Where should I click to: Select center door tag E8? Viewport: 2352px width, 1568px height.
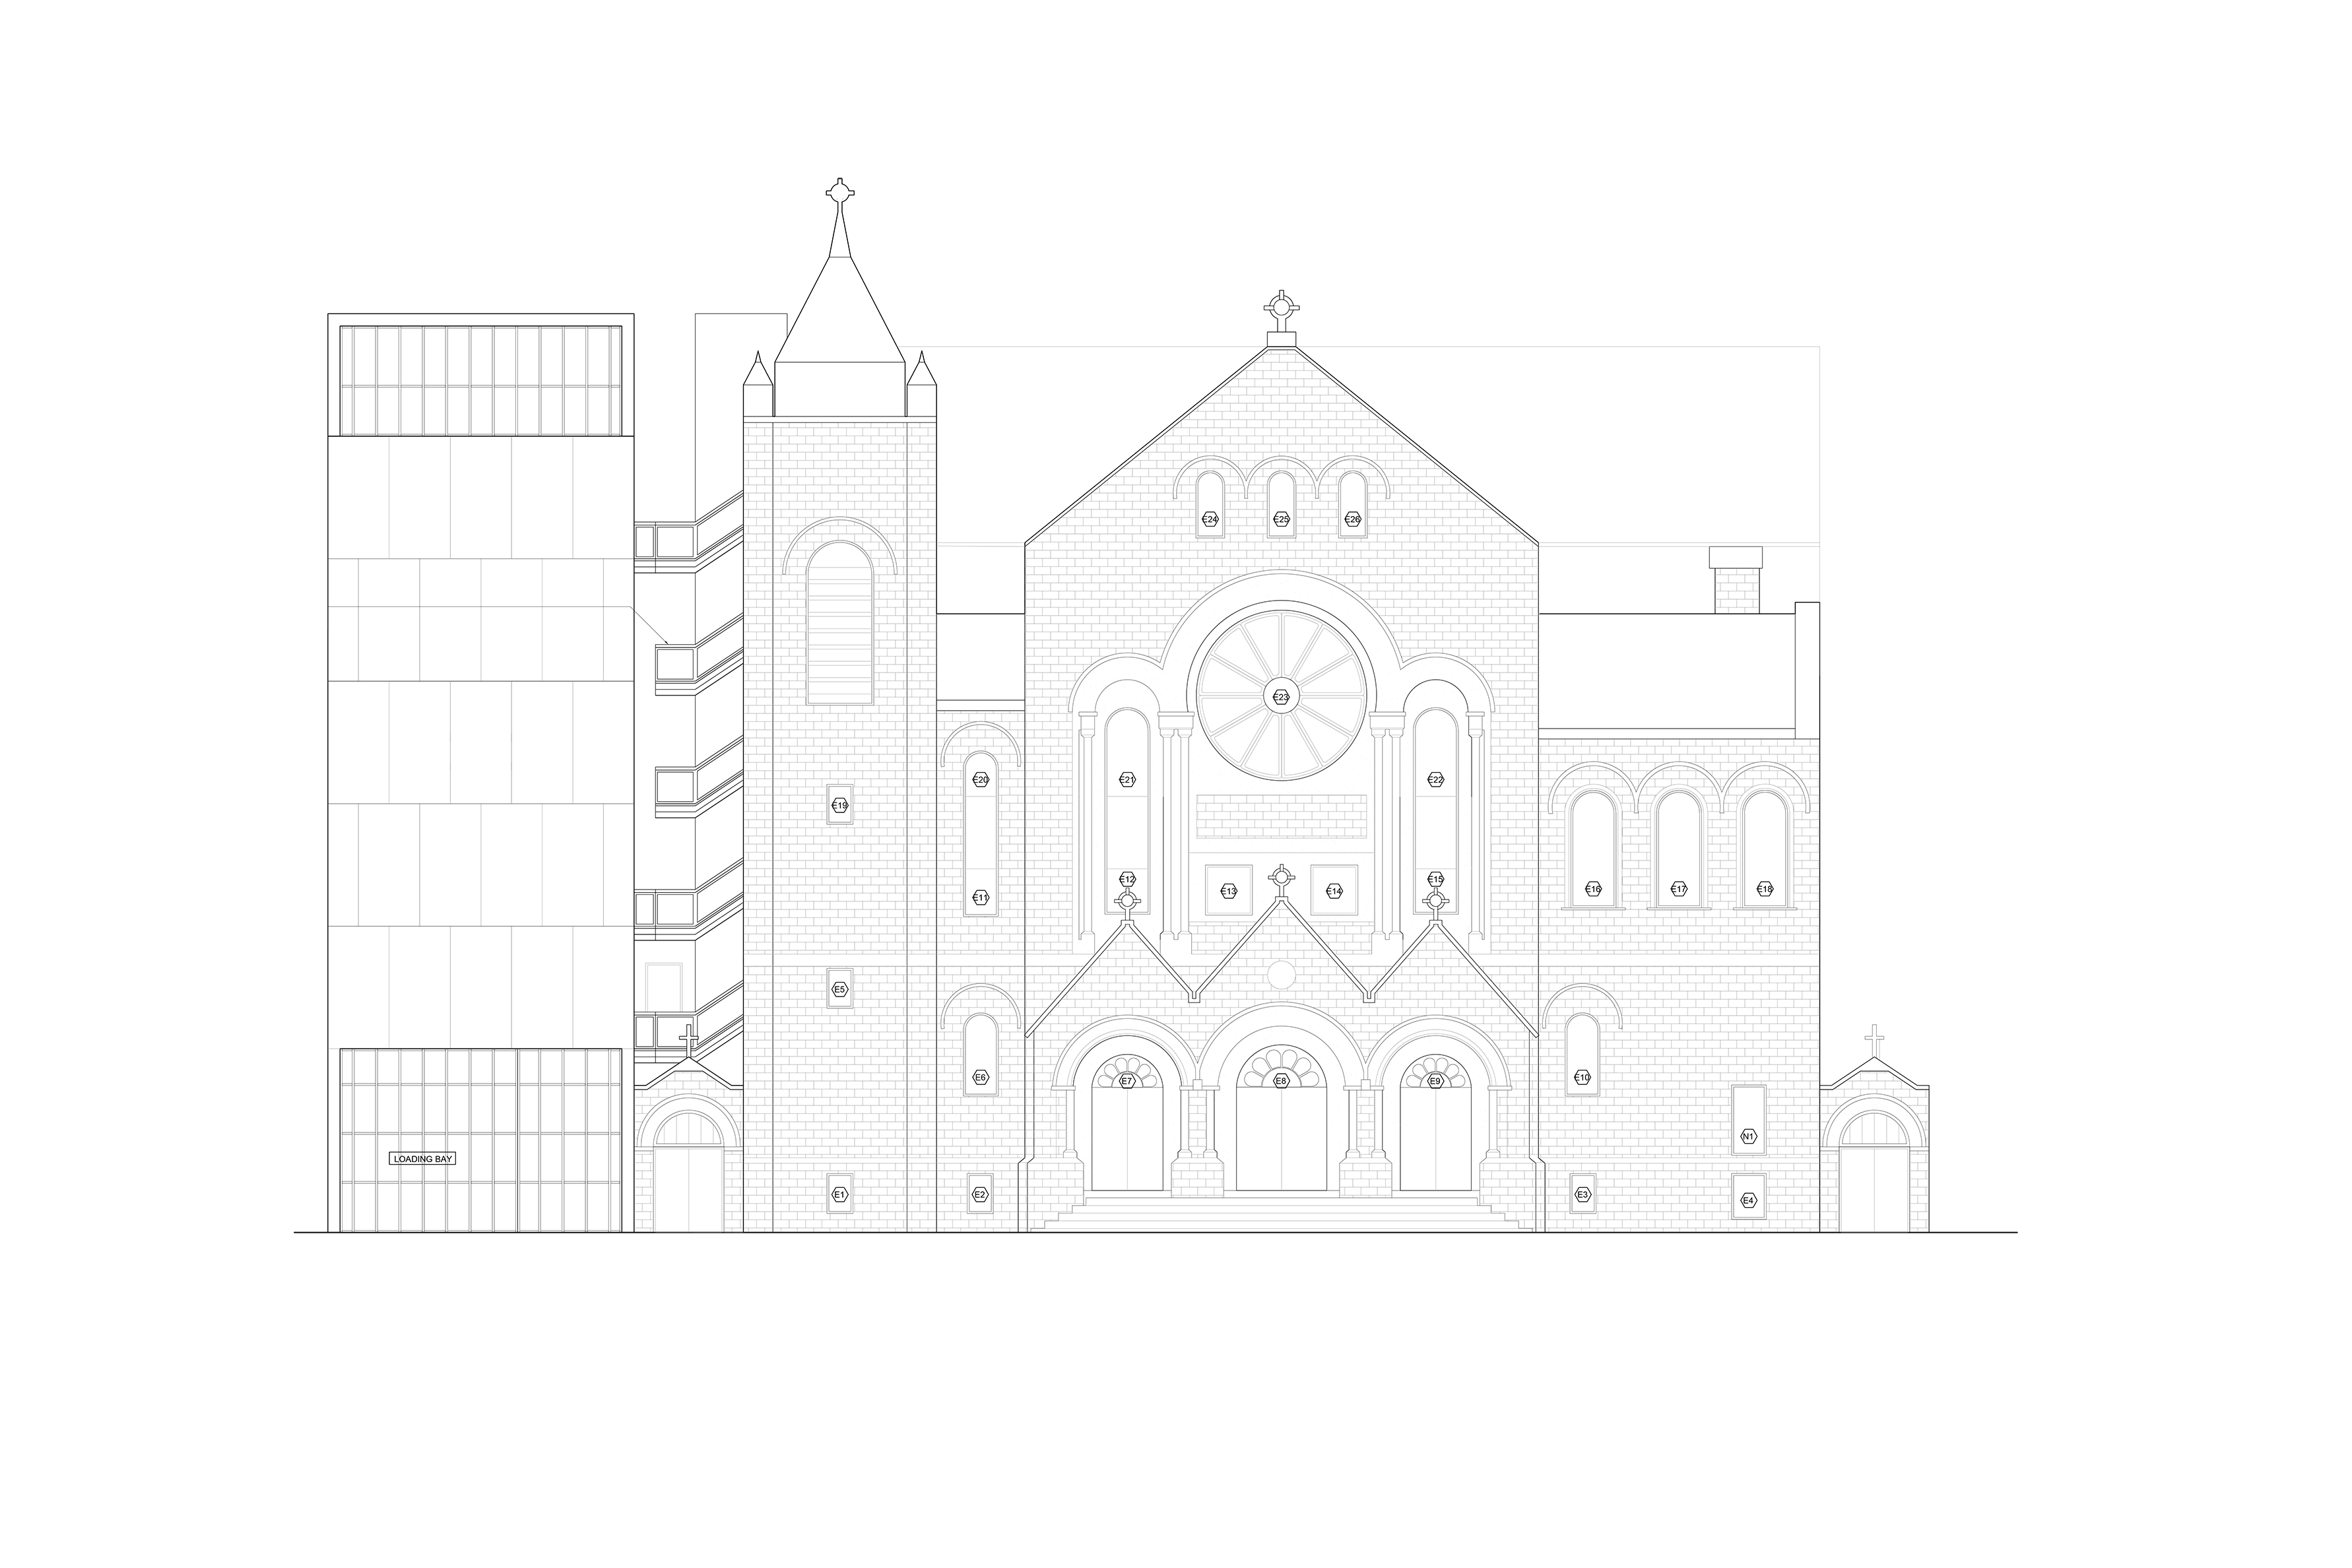point(1282,1081)
